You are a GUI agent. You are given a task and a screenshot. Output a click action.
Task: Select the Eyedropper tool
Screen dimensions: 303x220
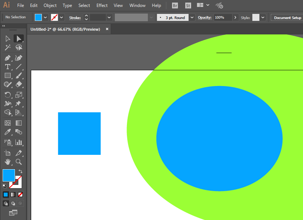click(8, 132)
